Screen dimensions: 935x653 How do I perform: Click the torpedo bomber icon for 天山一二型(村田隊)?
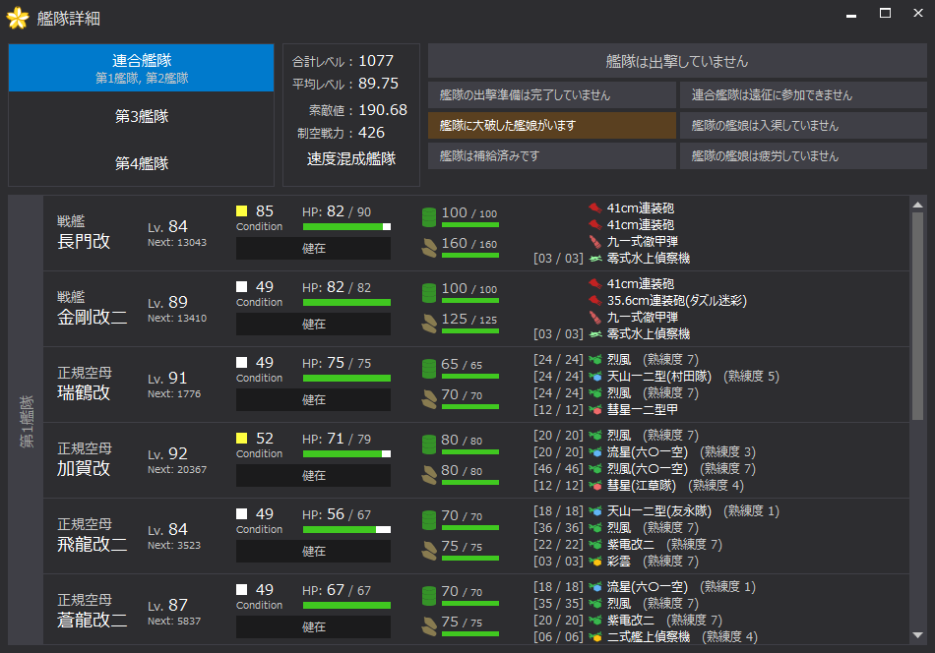[594, 376]
